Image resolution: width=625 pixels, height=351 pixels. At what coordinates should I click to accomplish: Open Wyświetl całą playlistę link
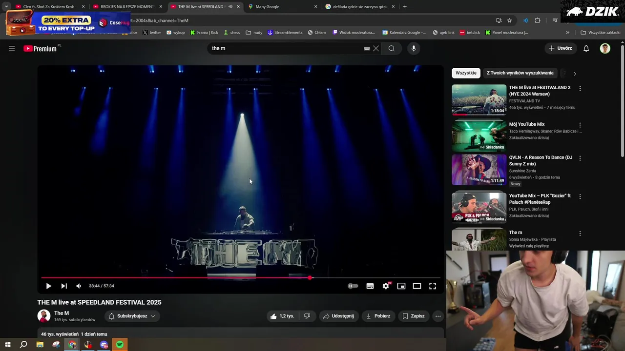pos(529,246)
